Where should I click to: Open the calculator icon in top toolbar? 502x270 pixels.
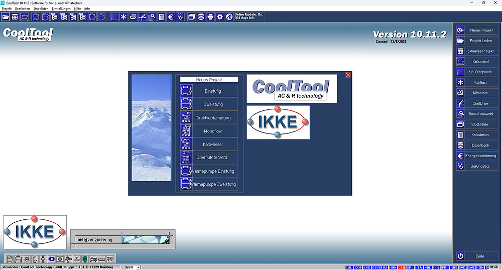(161, 17)
